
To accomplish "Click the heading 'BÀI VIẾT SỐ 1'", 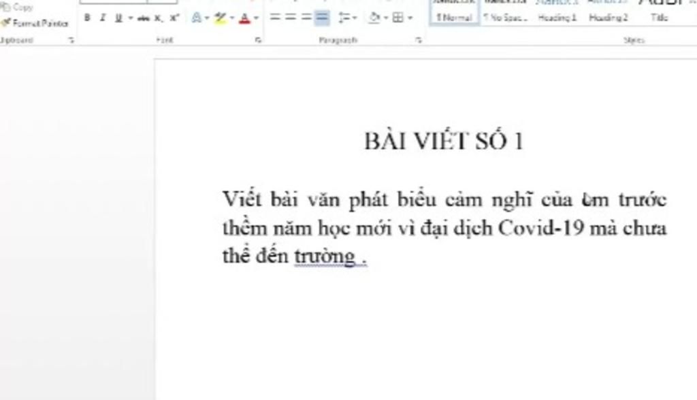I will click(x=444, y=141).
